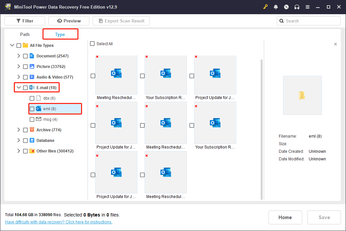Click the Save button
346x231 pixels.
point(324,217)
